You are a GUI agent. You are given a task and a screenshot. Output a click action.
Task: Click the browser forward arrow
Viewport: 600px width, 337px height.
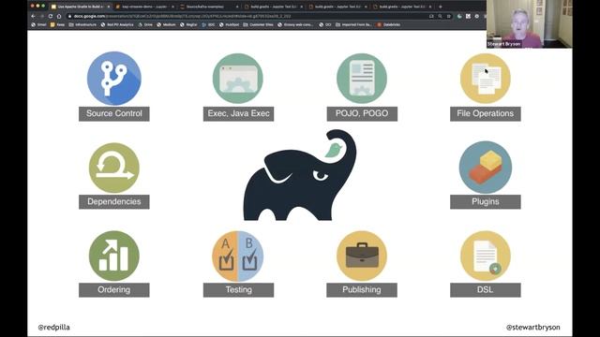[x=41, y=16]
